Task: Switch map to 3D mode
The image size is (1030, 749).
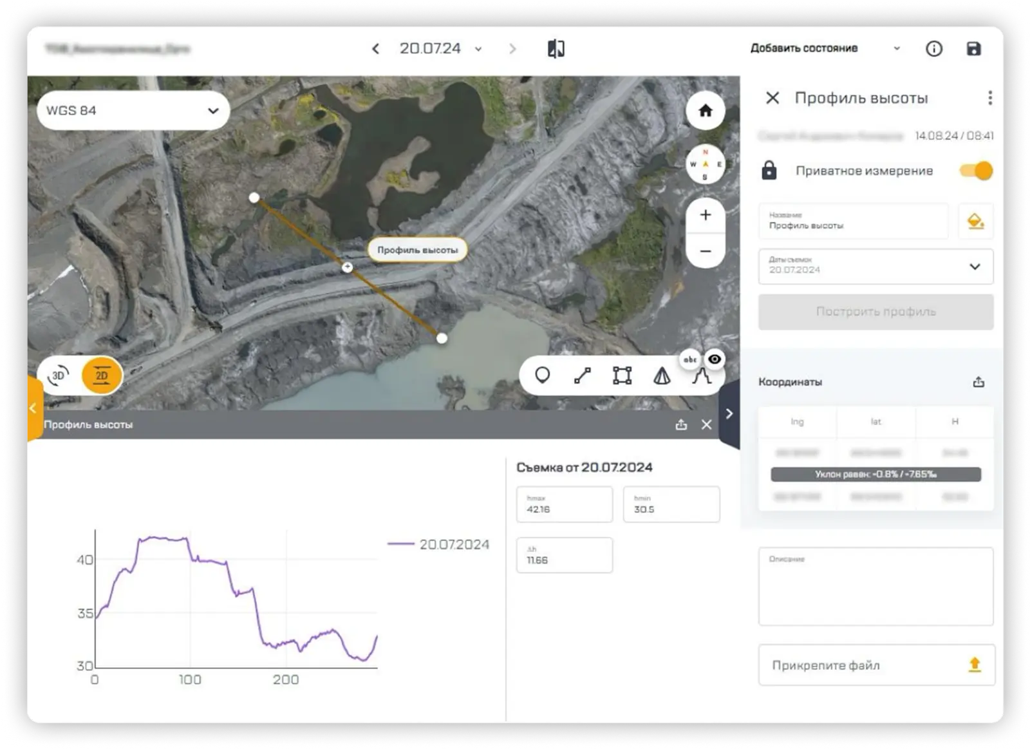Action: pos(59,375)
